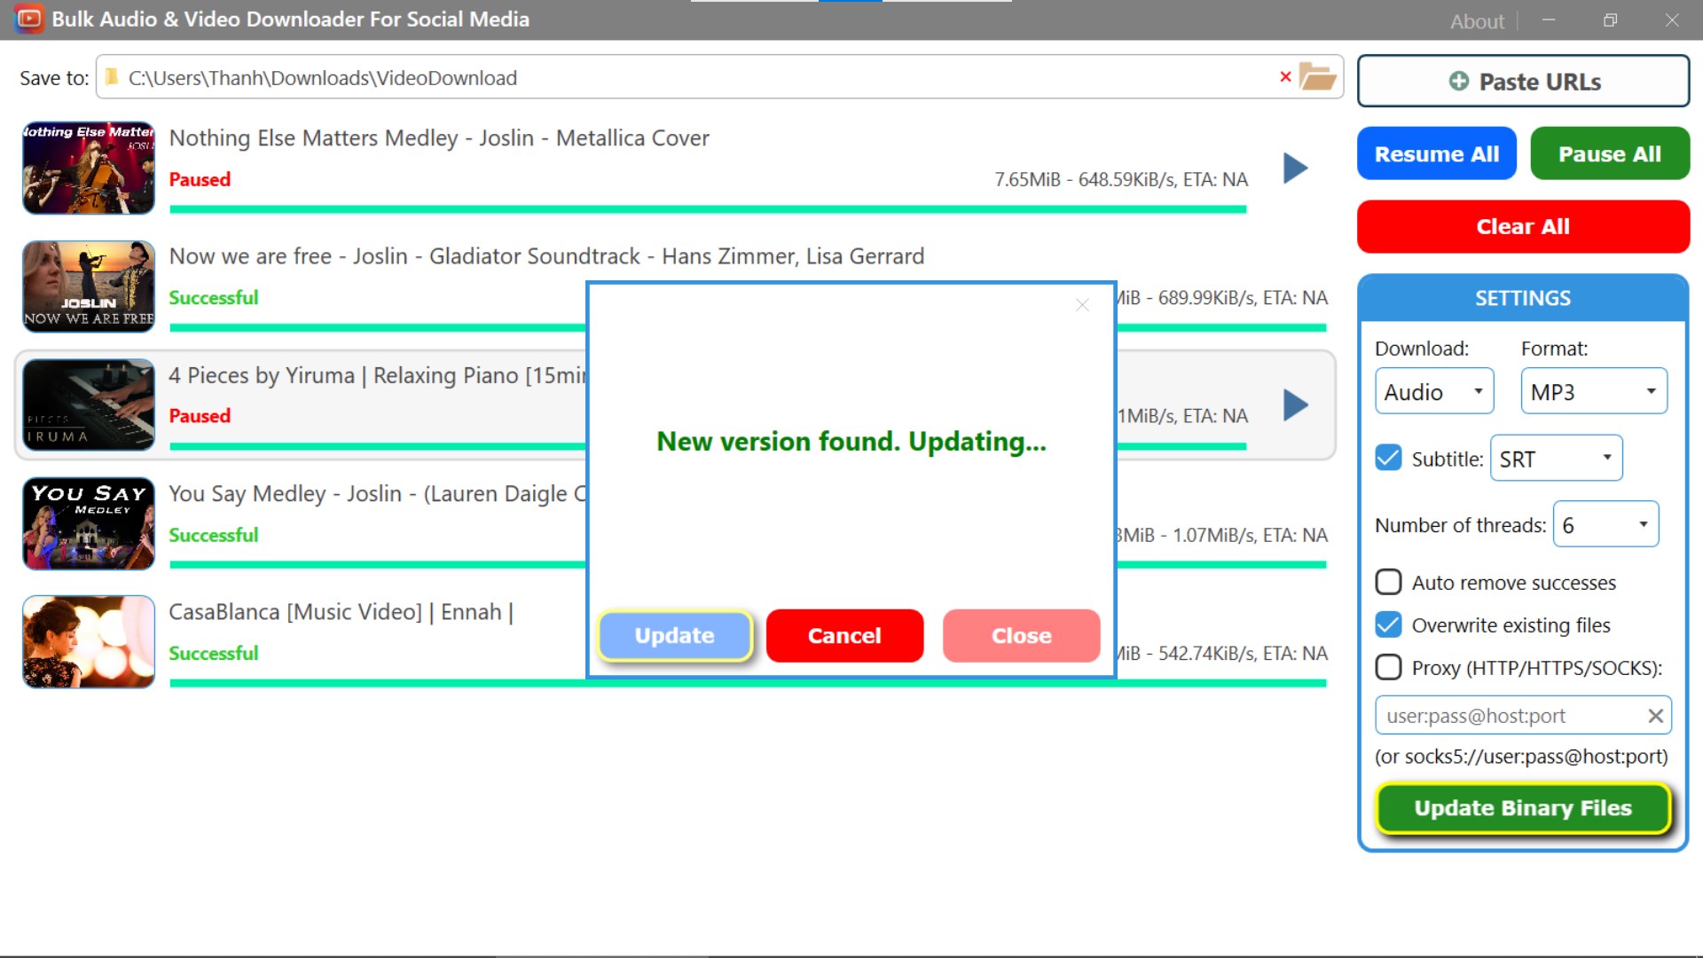Image resolution: width=1703 pixels, height=958 pixels.
Task: Open the Number of threads dropdown
Action: 1605,525
